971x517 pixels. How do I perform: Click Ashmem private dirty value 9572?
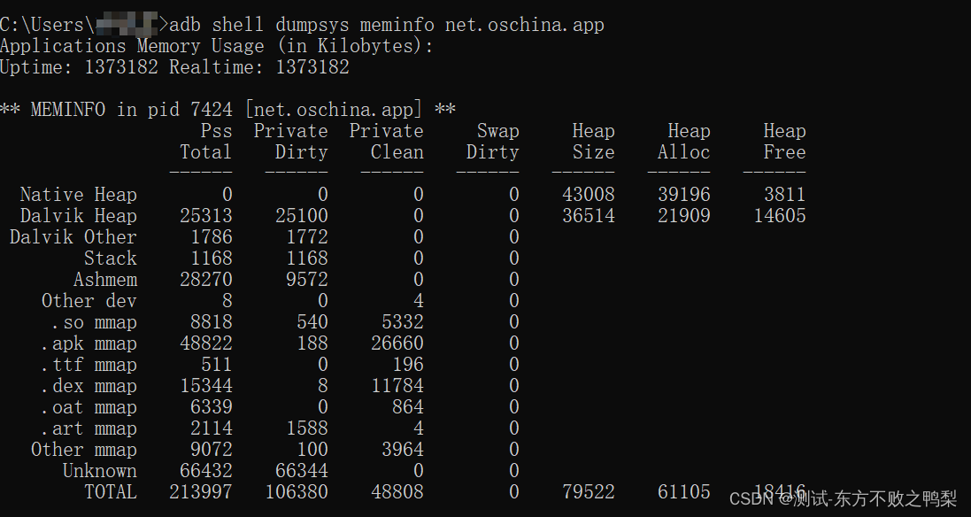(x=307, y=279)
